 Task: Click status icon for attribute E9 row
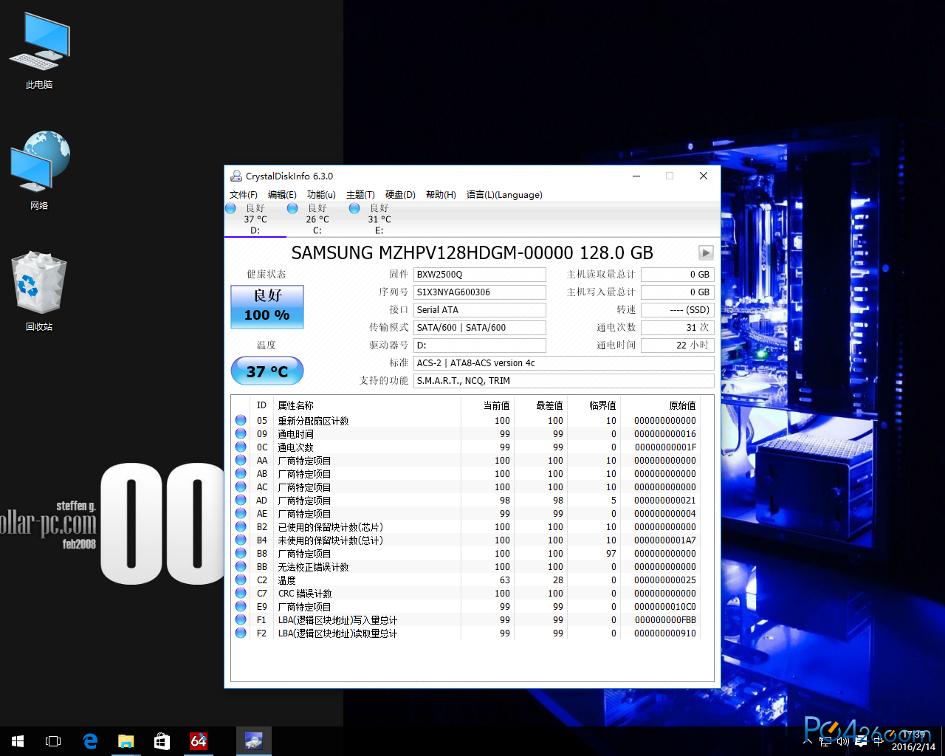point(241,606)
